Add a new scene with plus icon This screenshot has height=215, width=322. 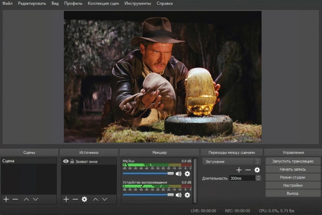[6, 199]
